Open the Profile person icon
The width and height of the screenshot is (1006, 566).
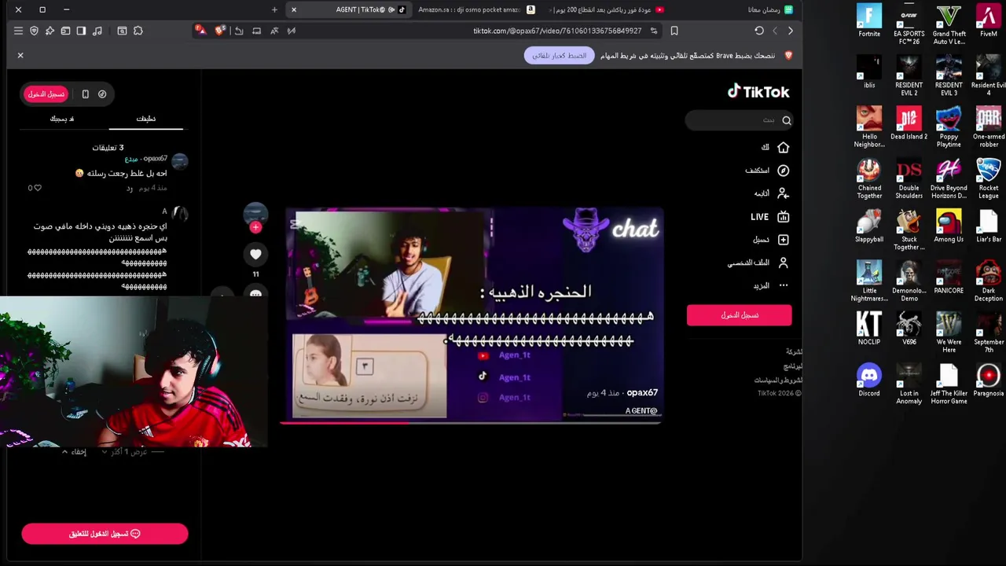[783, 263]
